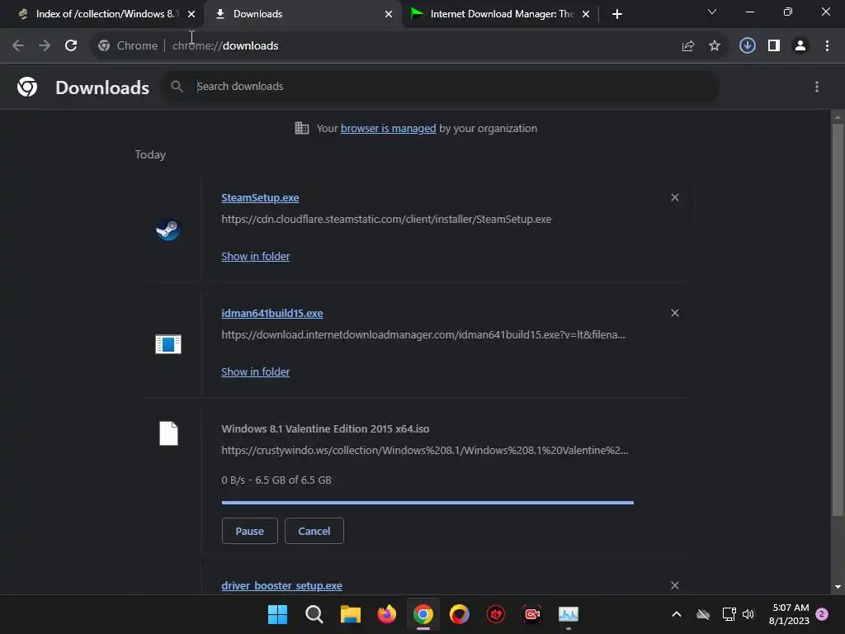Show SteamSetup.exe in folder

pyautogui.click(x=256, y=256)
